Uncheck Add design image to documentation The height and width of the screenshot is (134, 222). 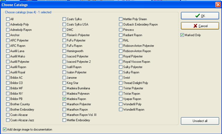click(5, 129)
